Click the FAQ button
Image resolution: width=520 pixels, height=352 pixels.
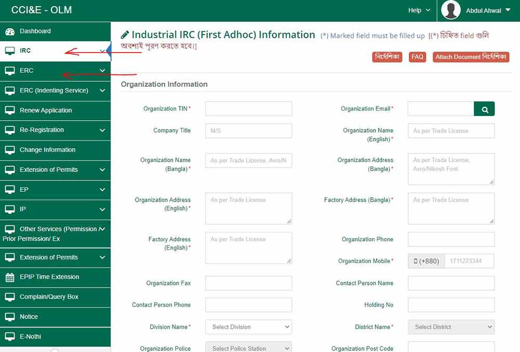pyautogui.click(x=417, y=57)
